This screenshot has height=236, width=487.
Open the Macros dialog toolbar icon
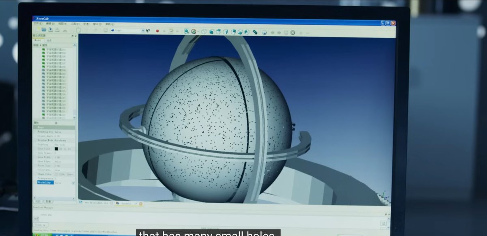(171, 31)
